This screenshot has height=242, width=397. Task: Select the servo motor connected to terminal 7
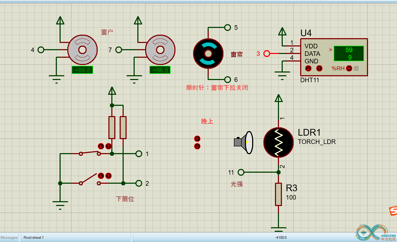coord(160,50)
